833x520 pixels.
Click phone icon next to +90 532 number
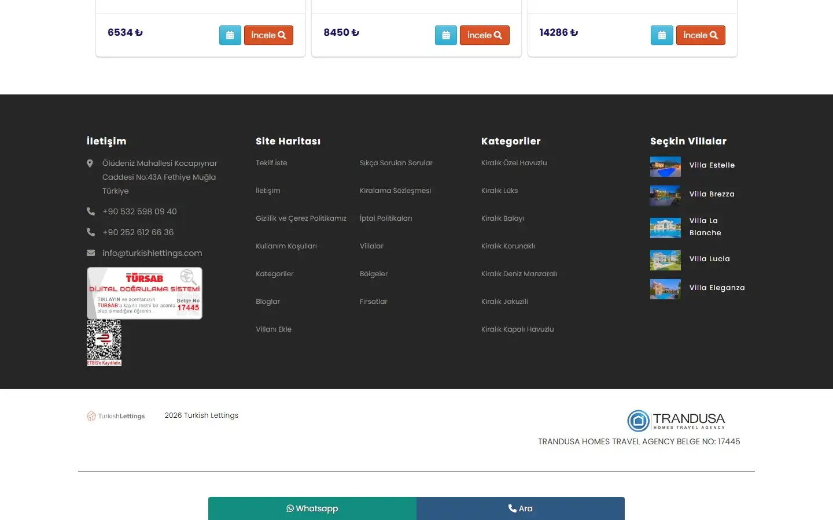click(90, 211)
